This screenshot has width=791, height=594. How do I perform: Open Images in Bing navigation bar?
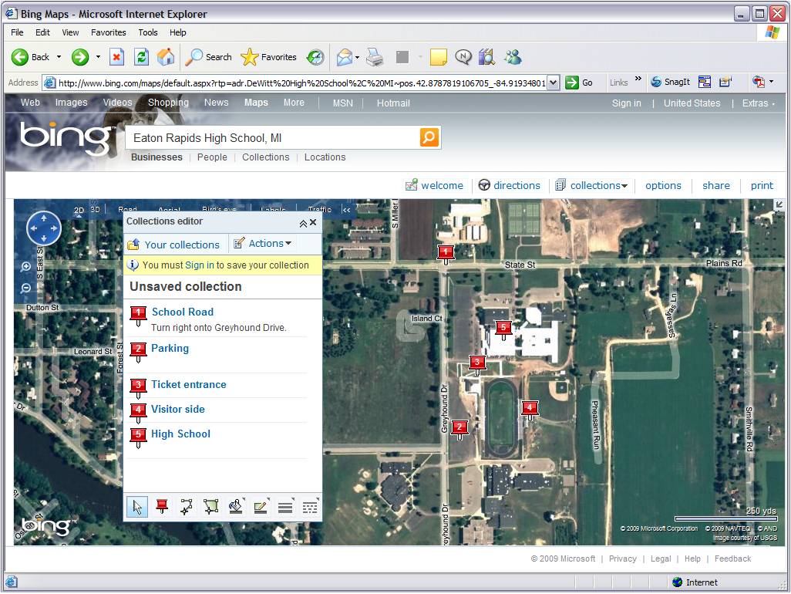pos(71,103)
